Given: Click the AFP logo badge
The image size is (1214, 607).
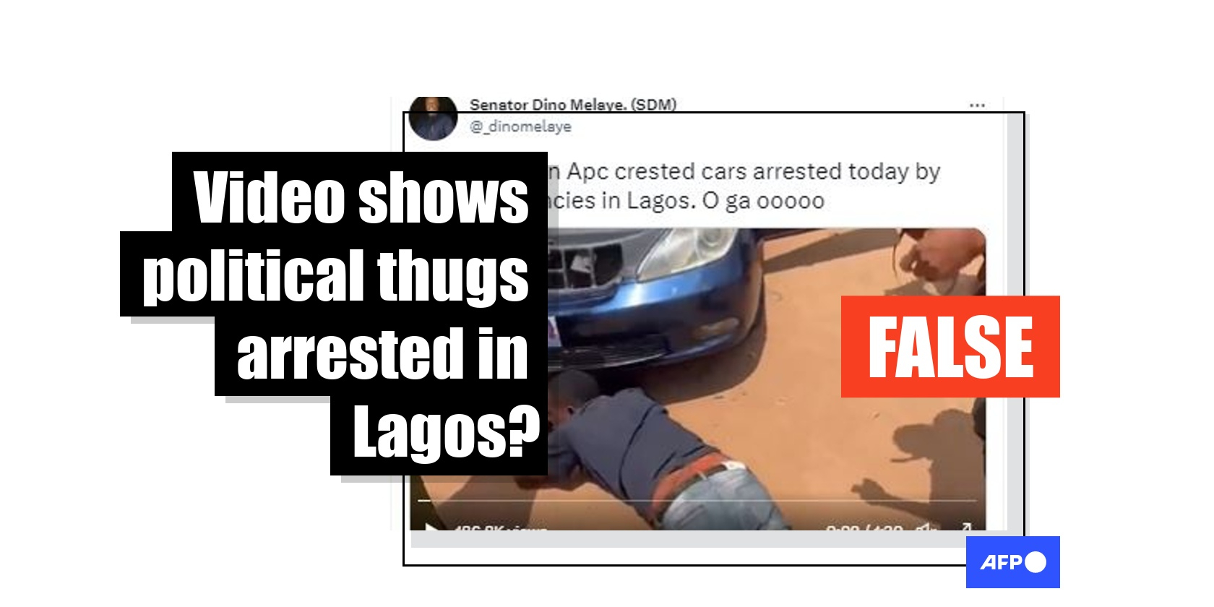Looking at the screenshot, I should [1012, 562].
